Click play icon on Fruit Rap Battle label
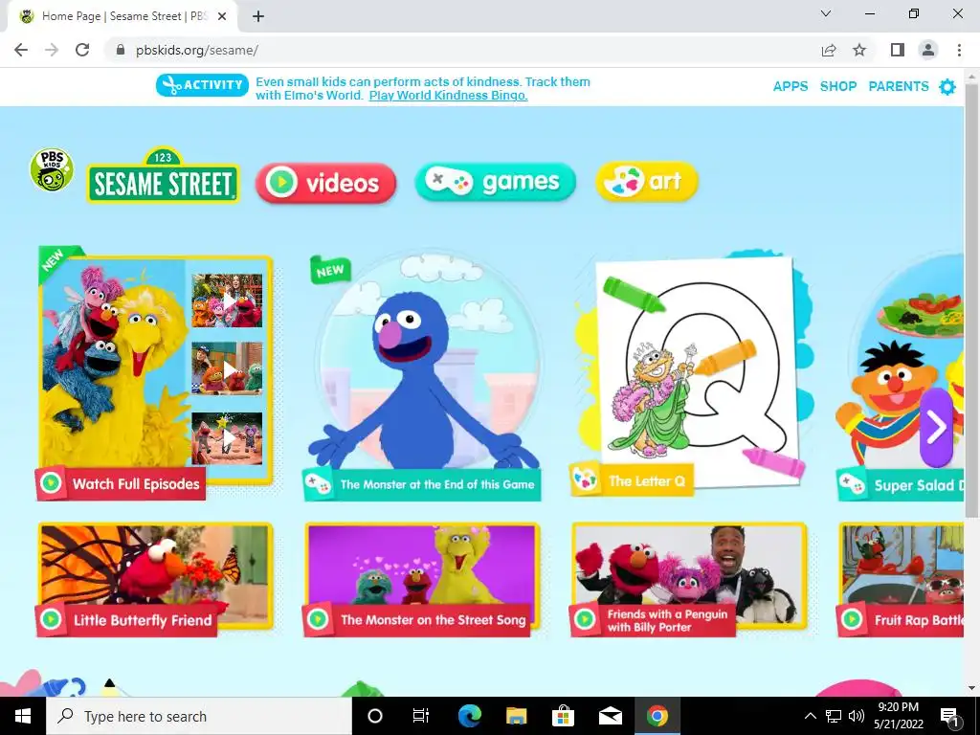Screen dimensions: 980x735 (x=852, y=619)
